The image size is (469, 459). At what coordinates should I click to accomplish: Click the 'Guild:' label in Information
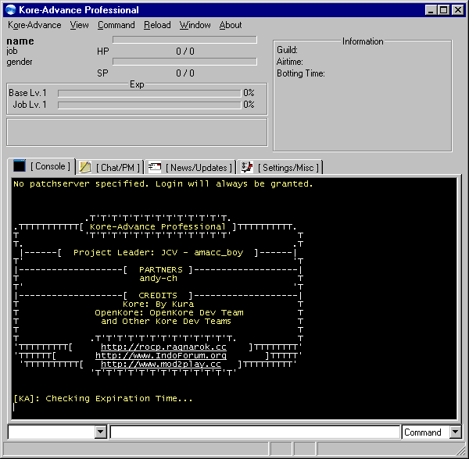coord(287,50)
